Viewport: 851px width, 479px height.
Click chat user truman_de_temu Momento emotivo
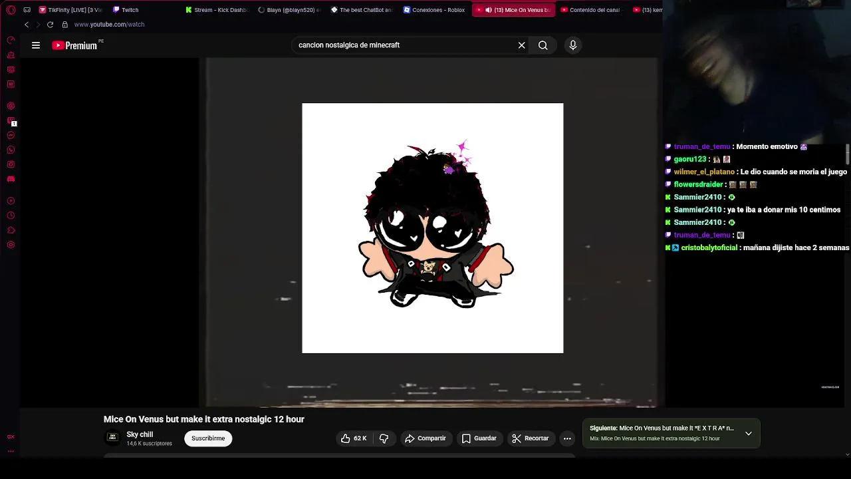(x=737, y=146)
